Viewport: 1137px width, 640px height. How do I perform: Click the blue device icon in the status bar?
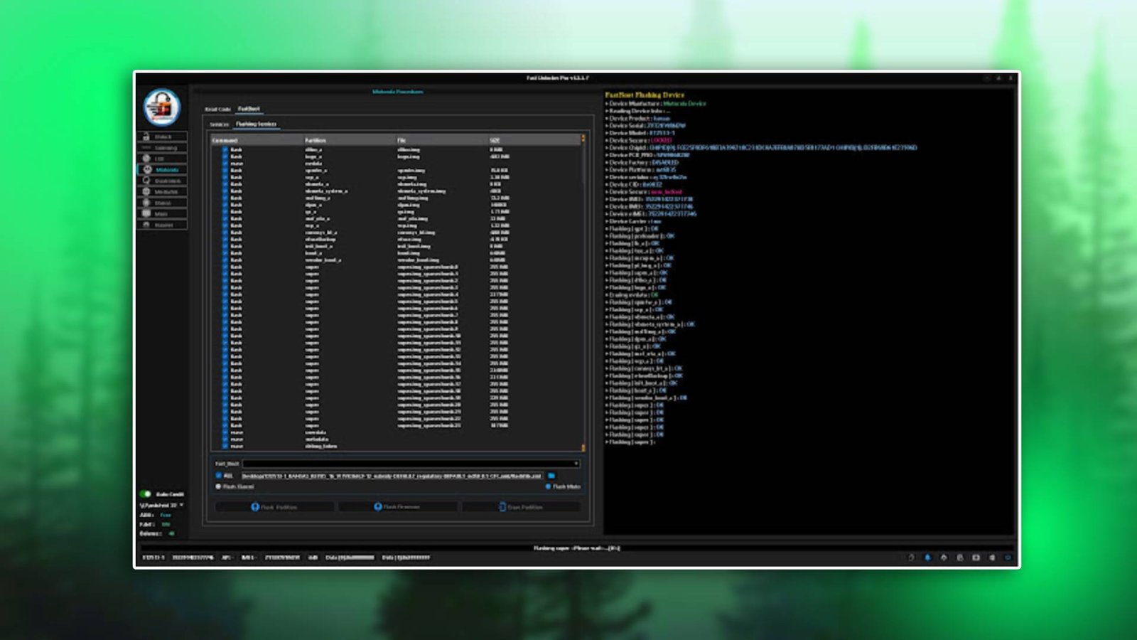(x=927, y=558)
